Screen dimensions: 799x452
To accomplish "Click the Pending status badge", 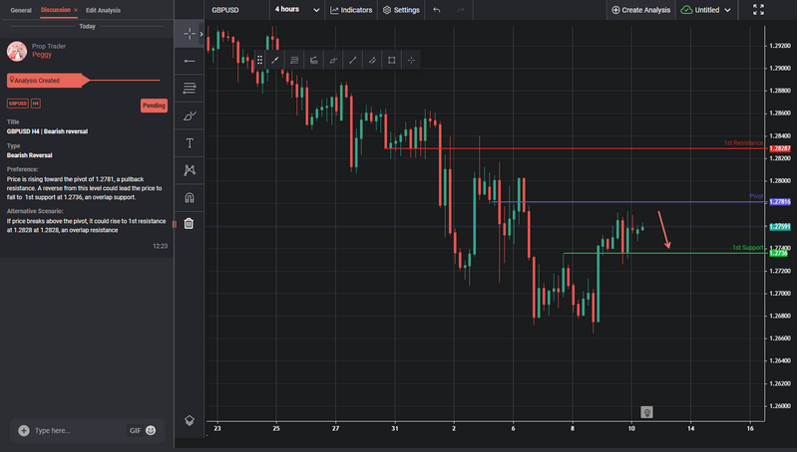I will pyautogui.click(x=154, y=106).
